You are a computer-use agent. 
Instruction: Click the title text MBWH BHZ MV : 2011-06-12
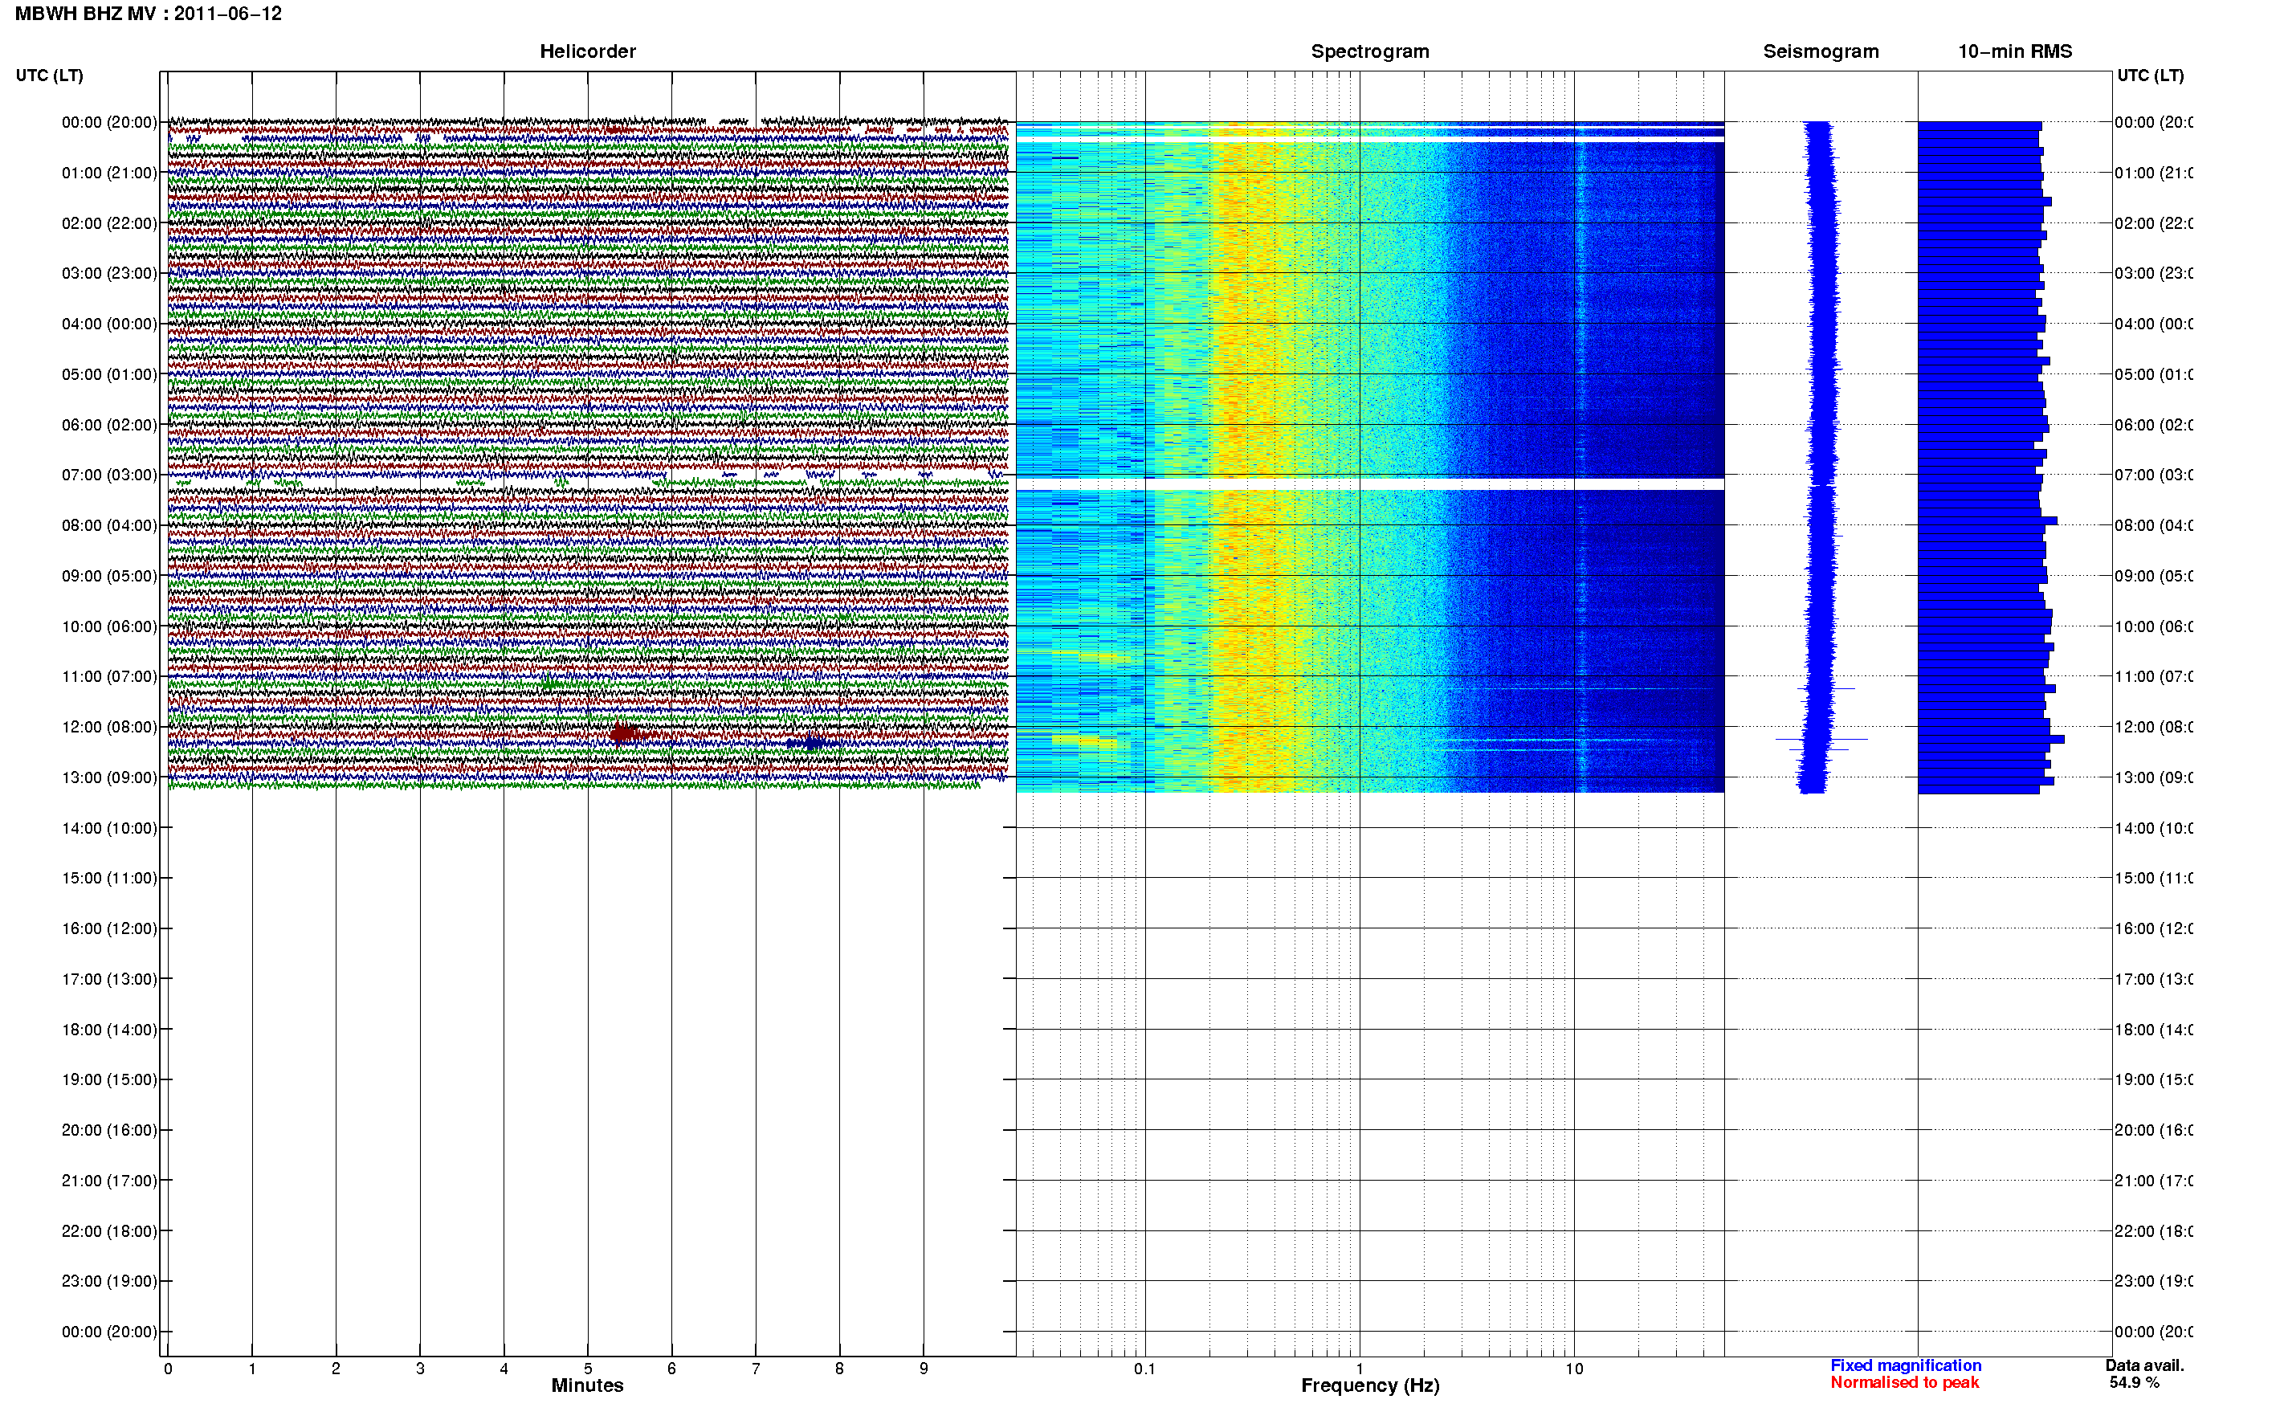pos(149,13)
